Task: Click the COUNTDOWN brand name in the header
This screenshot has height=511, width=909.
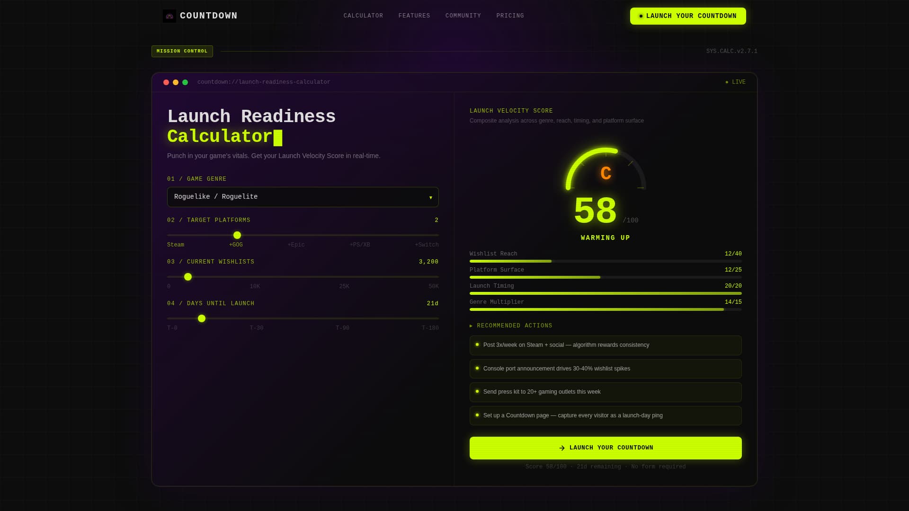Action: pos(209,16)
